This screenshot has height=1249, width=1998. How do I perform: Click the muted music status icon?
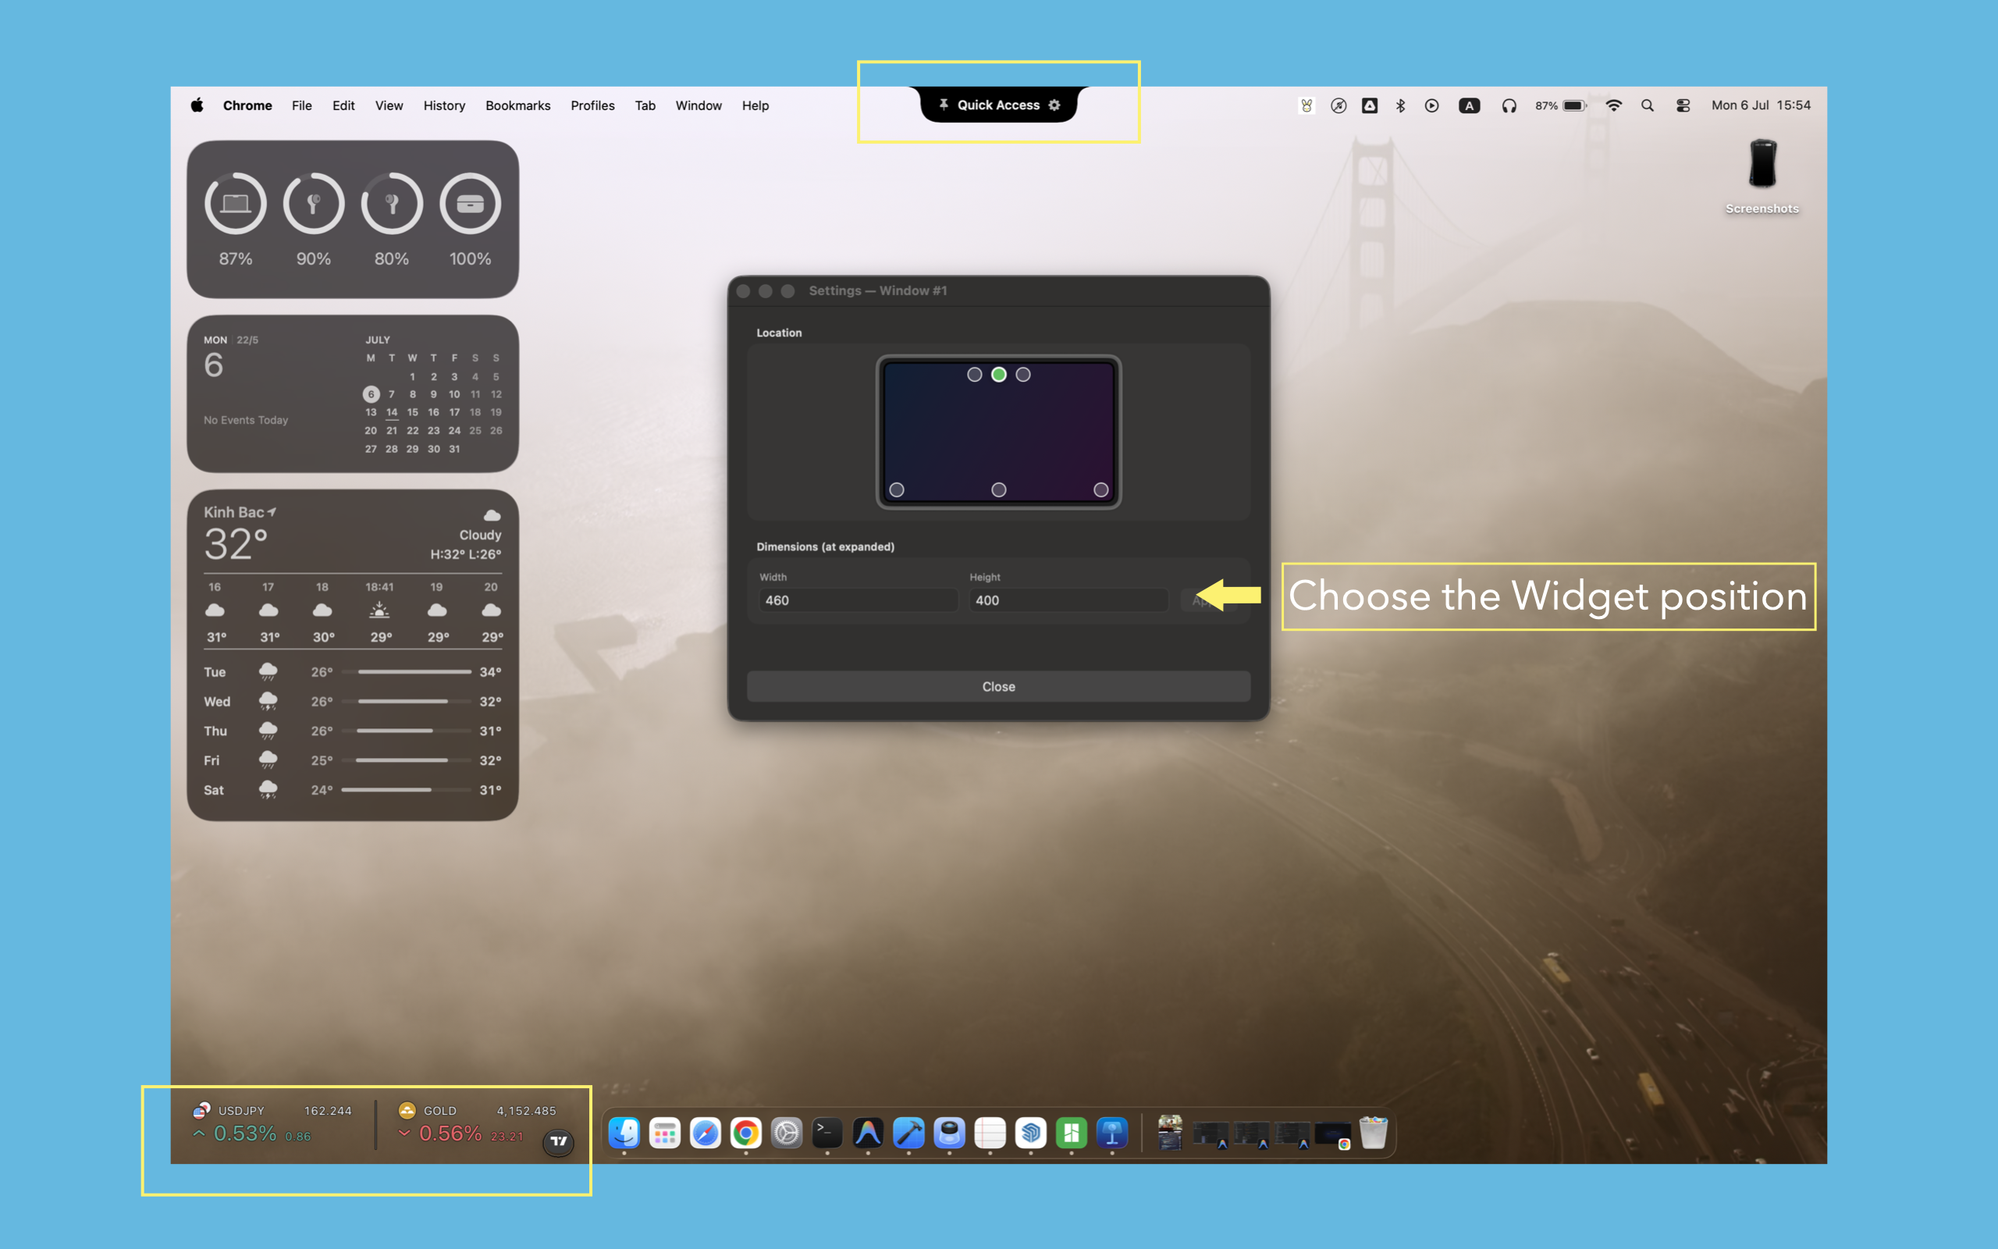[1339, 105]
